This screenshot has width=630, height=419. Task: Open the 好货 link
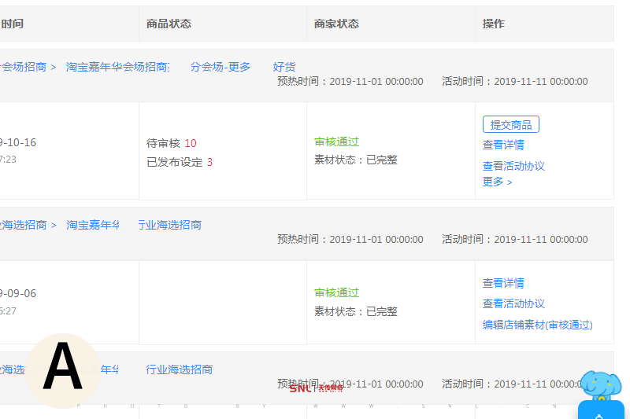coord(284,67)
